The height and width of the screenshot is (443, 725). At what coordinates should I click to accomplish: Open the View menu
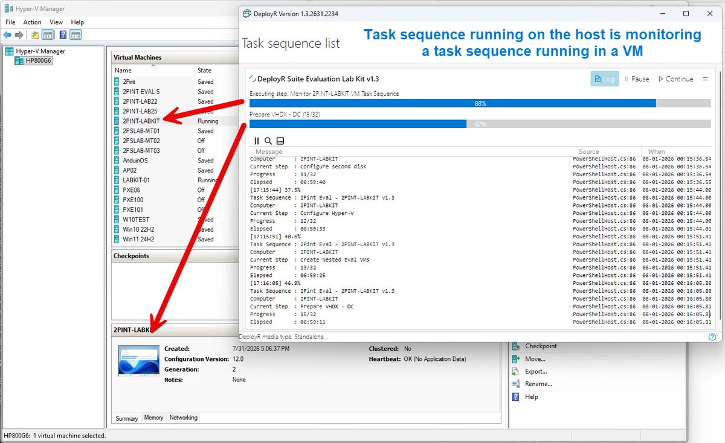pyautogui.click(x=56, y=22)
